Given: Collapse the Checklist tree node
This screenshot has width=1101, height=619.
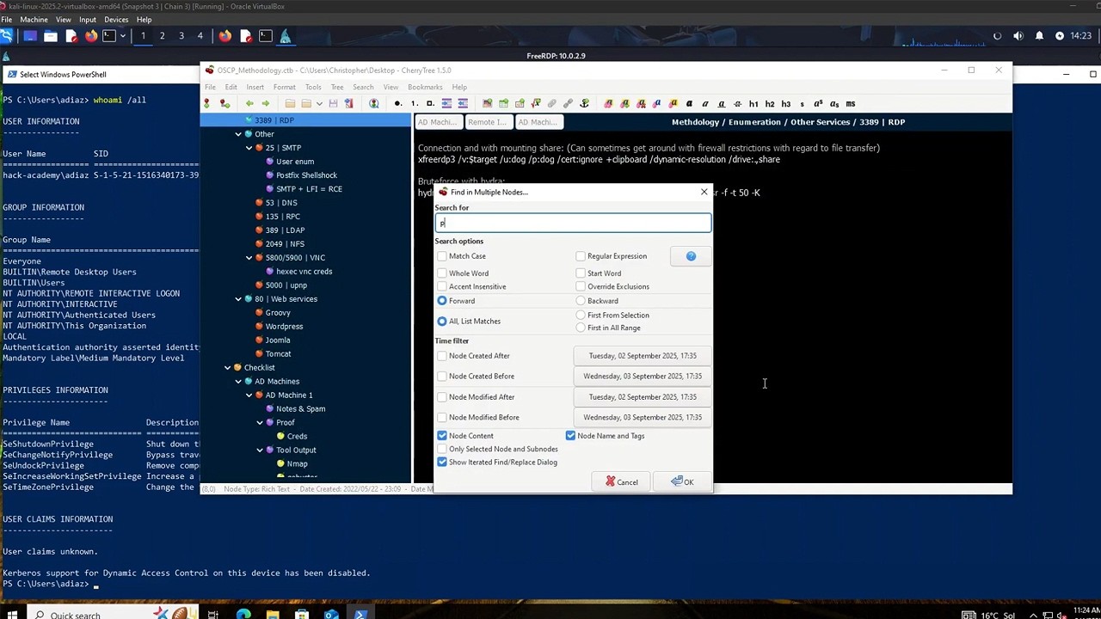Looking at the screenshot, I should click(x=228, y=368).
